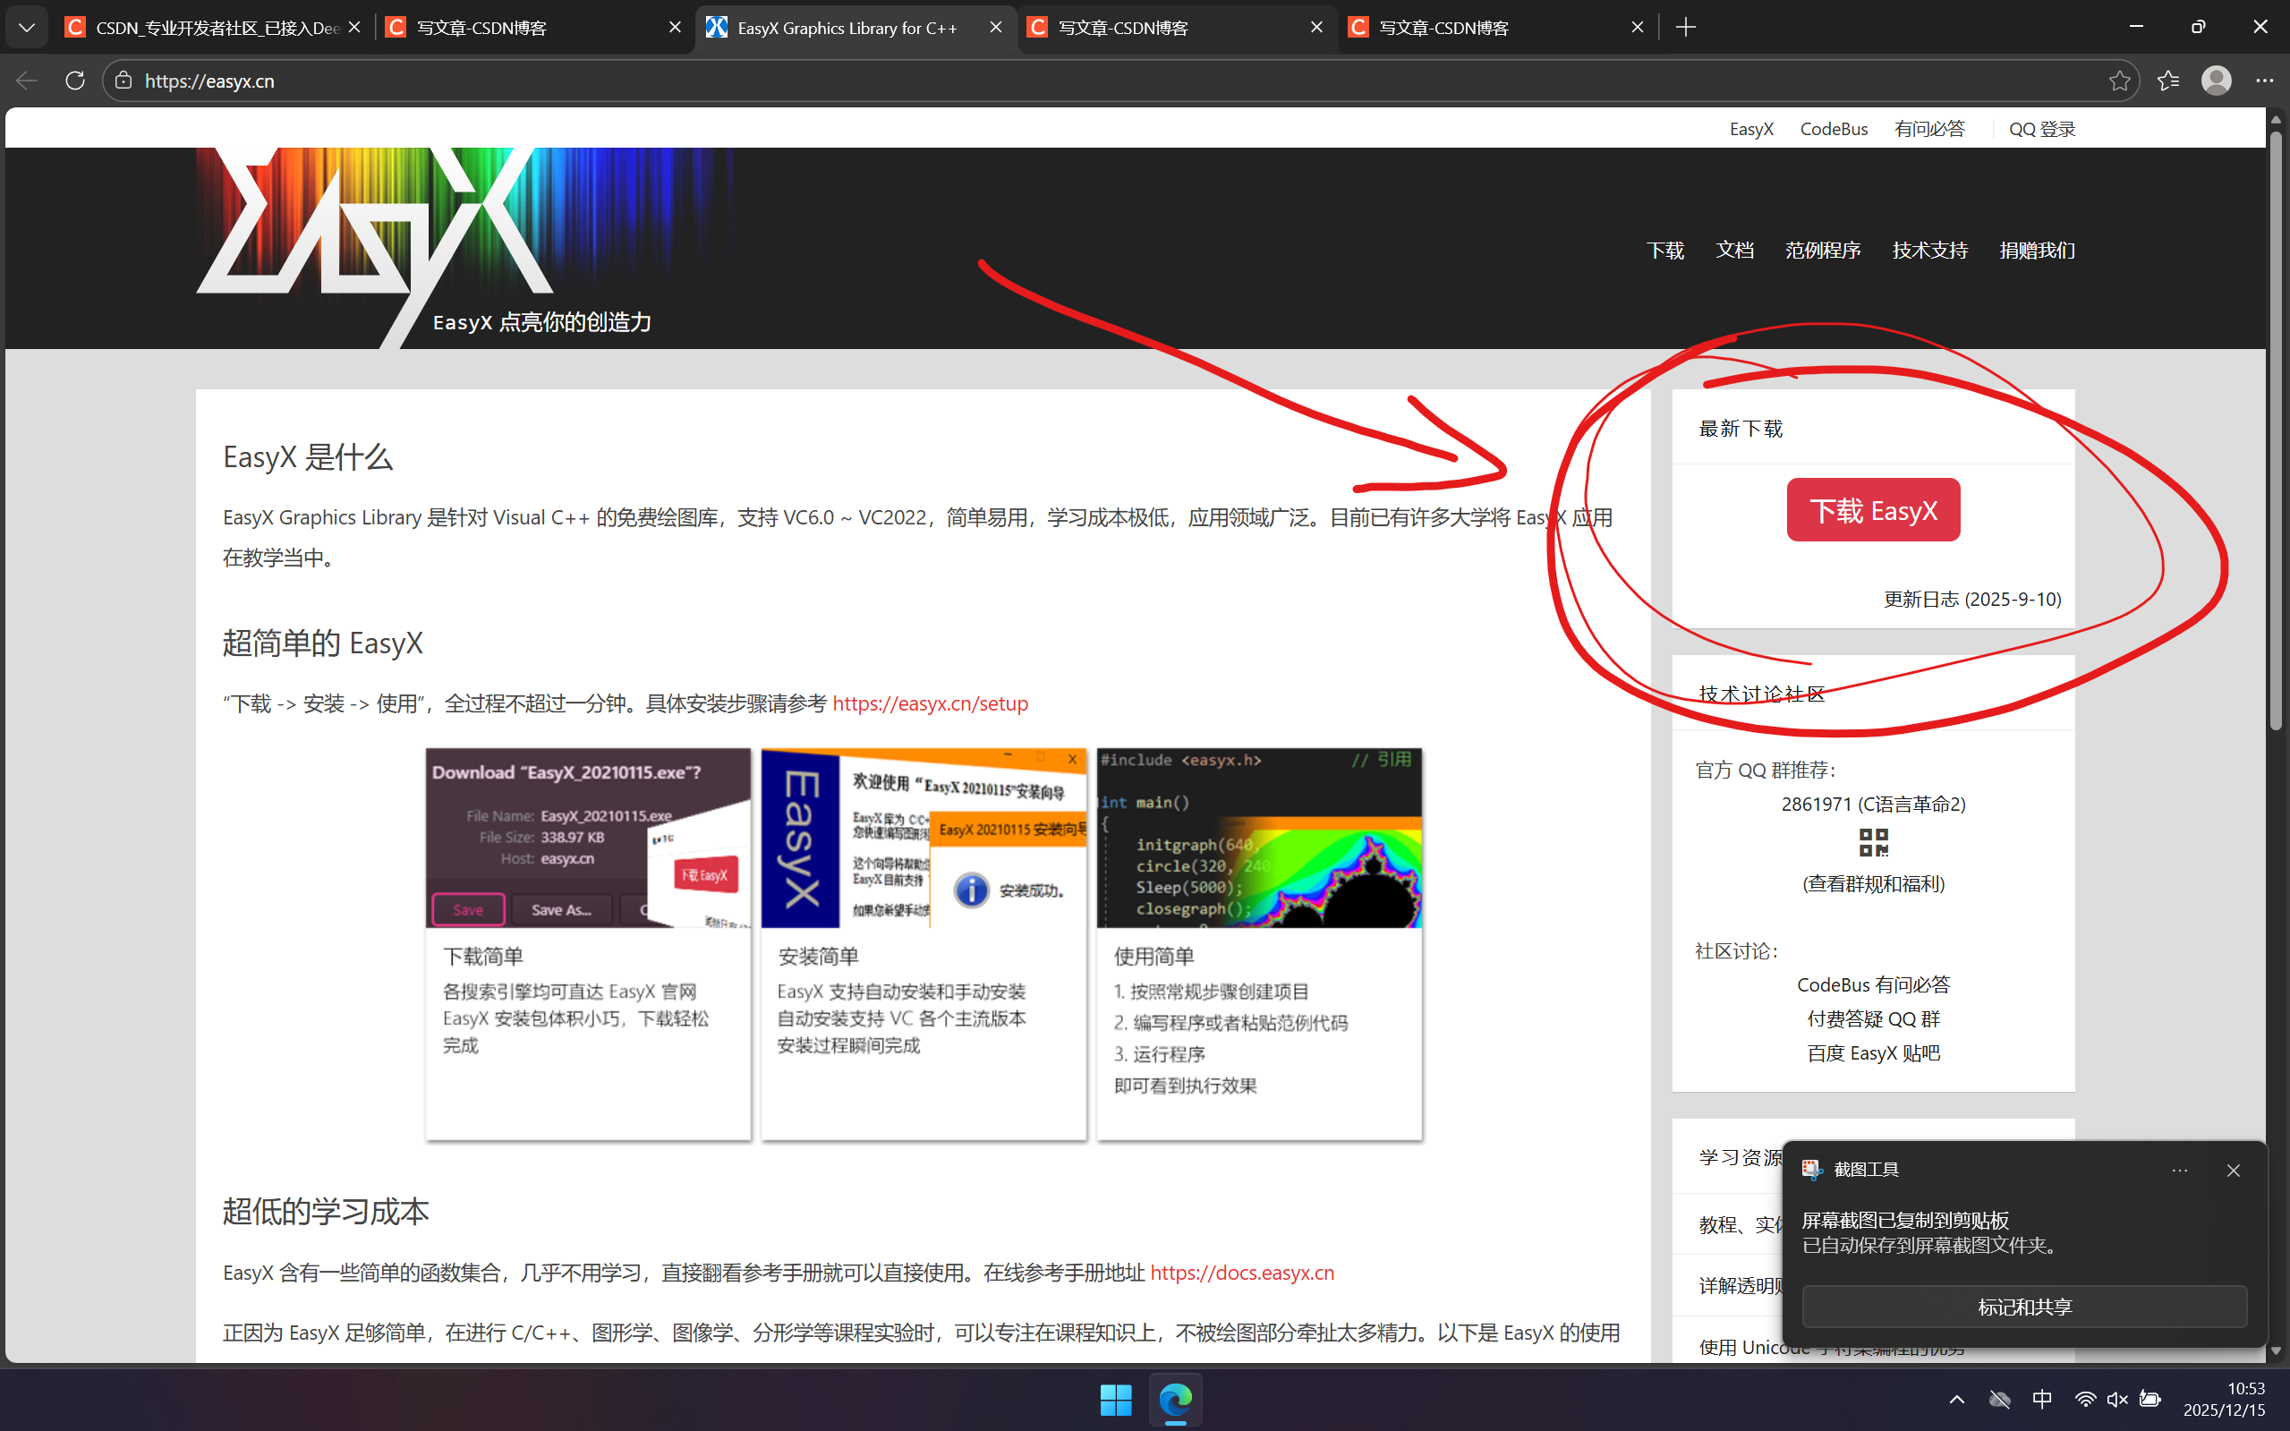
Task: Open the 文档 navigation menu item
Action: pos(1734,250)
